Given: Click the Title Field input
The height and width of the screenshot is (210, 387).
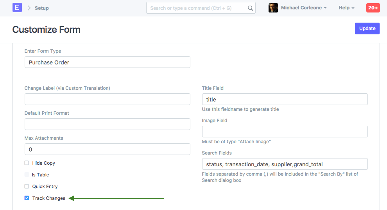Looking at the screenshot, I should tap(285, 99).
